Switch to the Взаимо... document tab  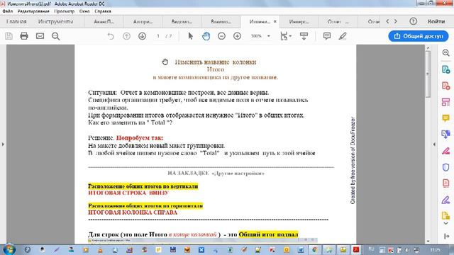(221, 21)
